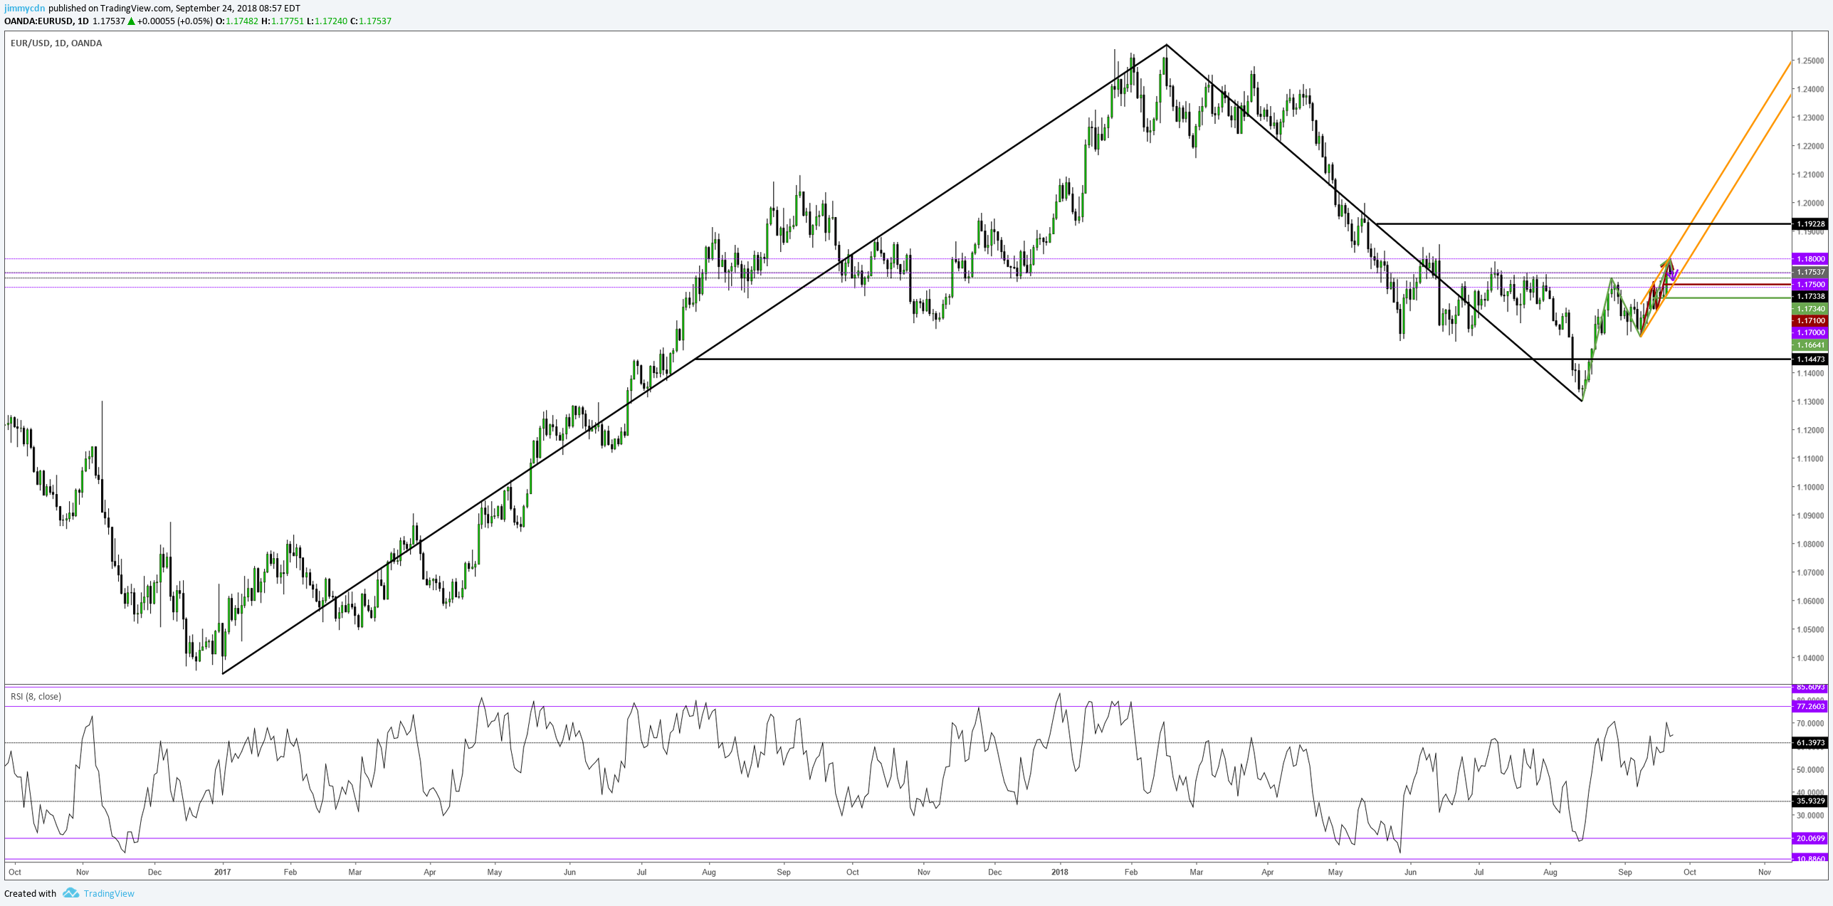Open the jimmycdn author profile link
The width and height of the screenshot is (1833, 906).
pos(25,8)
